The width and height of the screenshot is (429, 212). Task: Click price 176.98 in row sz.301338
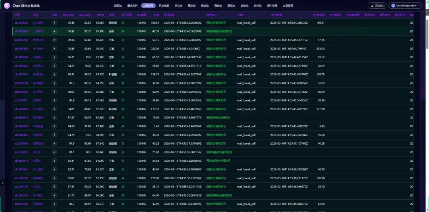[155, 178]
